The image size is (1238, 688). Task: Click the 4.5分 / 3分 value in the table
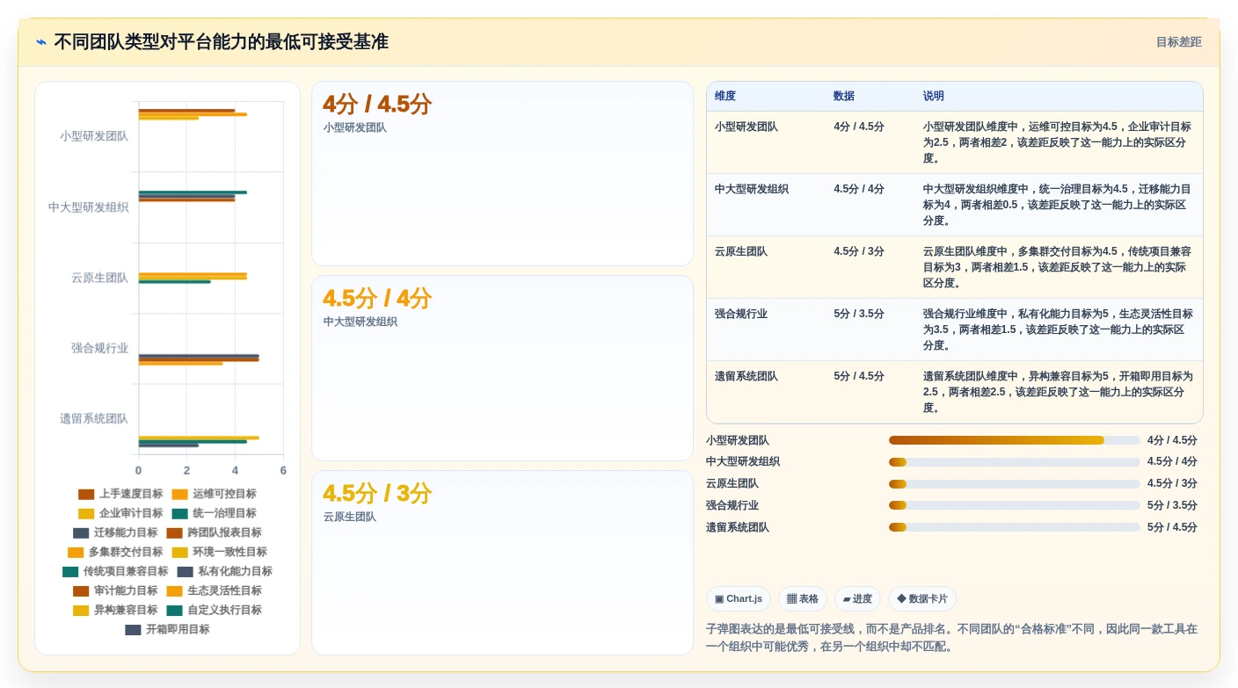tap(859, 251)
